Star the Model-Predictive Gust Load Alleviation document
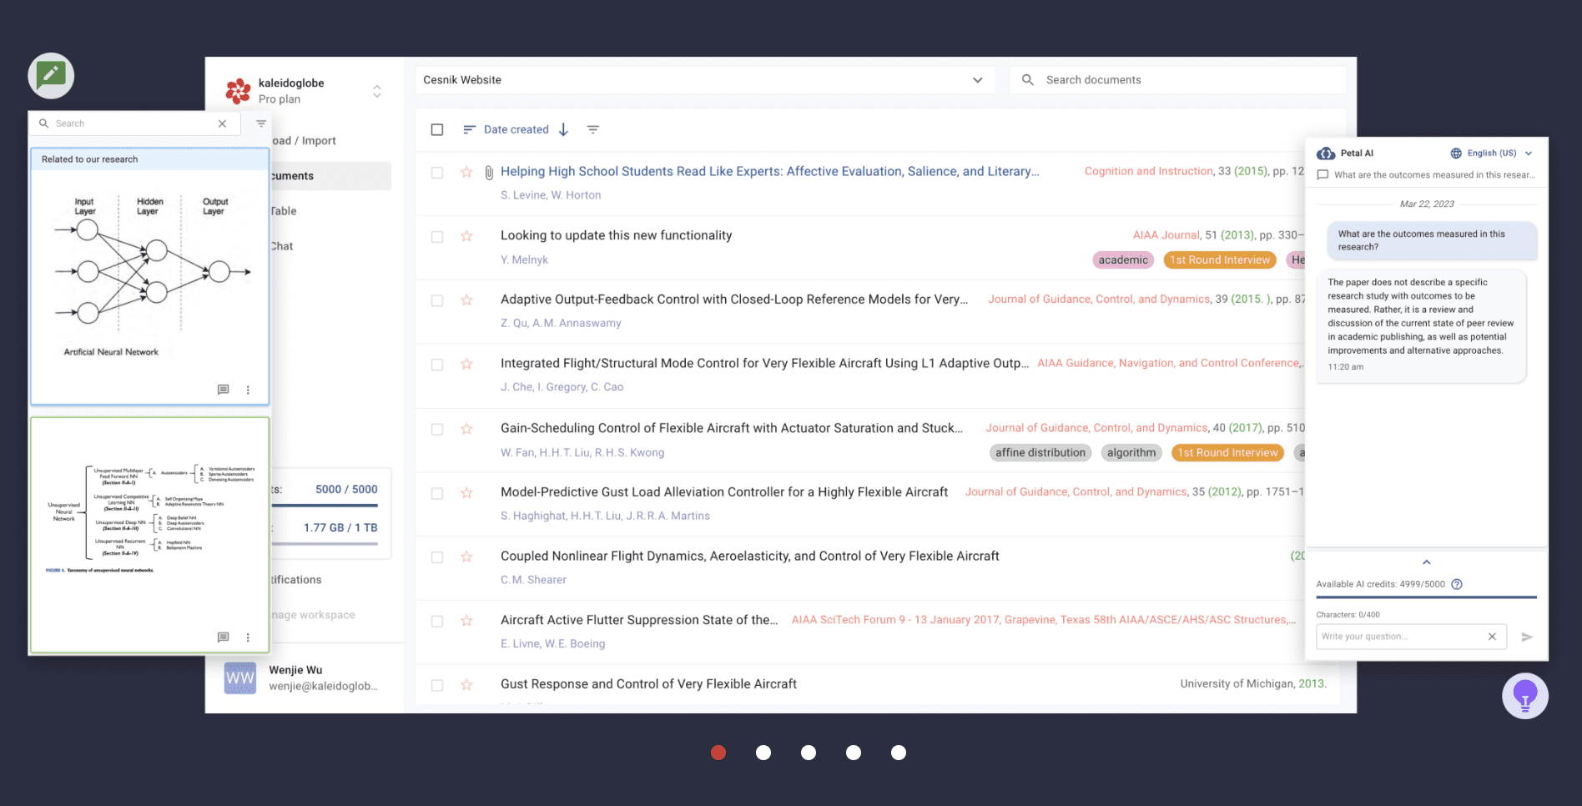The height and width of the screenshot is (806, 1582). point(466,492)
